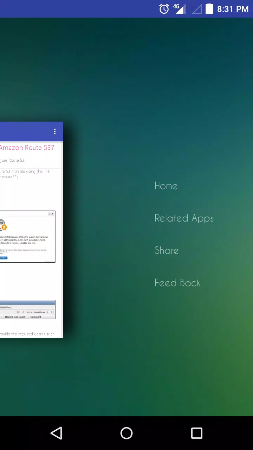The height and width of the screenshot is (450, 253).
Task: Tap the 'gure Route 53.' text line
Action: [x=13, y=160]
